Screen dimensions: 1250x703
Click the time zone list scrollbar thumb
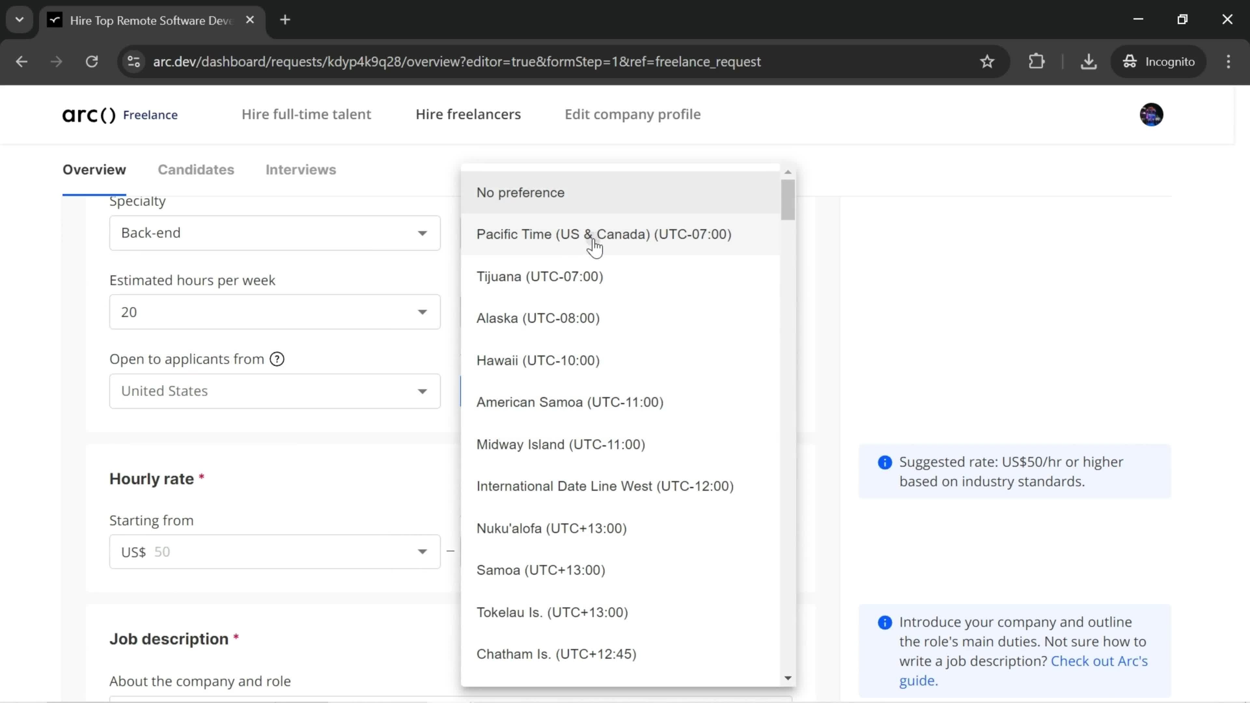pos(787,200)
